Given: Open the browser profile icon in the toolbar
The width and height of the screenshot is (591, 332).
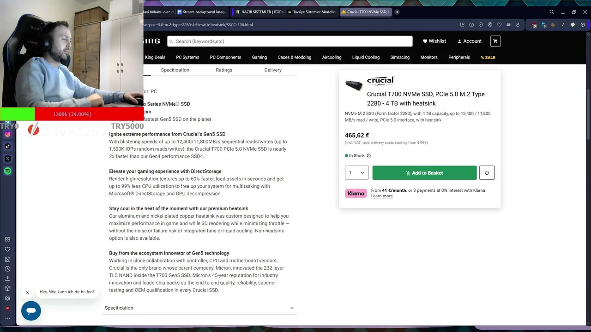Looking at the screenshot, I should tap(518, 24).
